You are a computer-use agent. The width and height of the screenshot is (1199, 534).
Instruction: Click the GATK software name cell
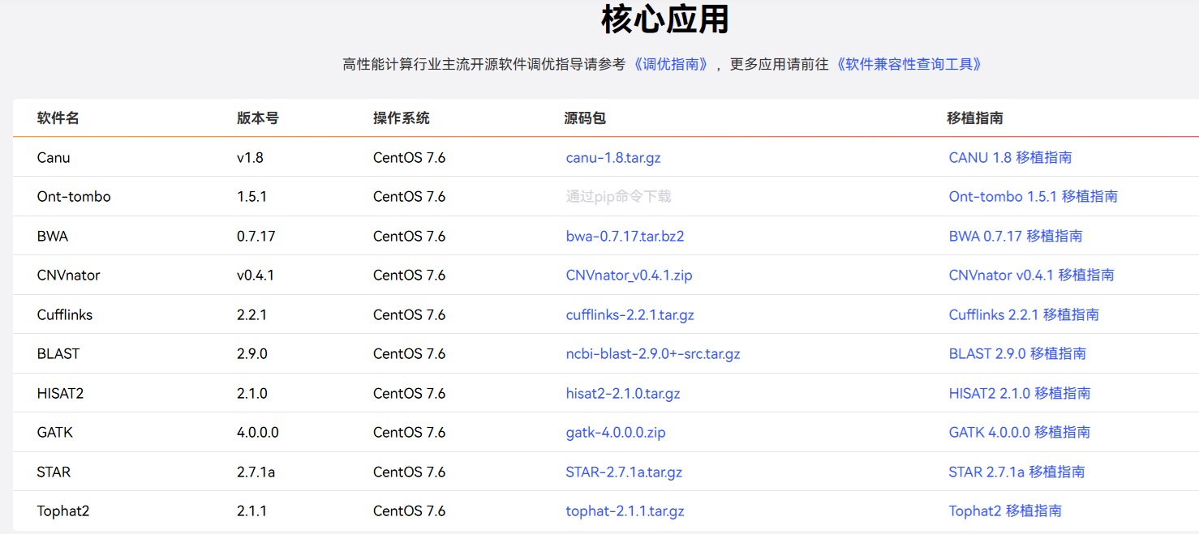point(55,433)
